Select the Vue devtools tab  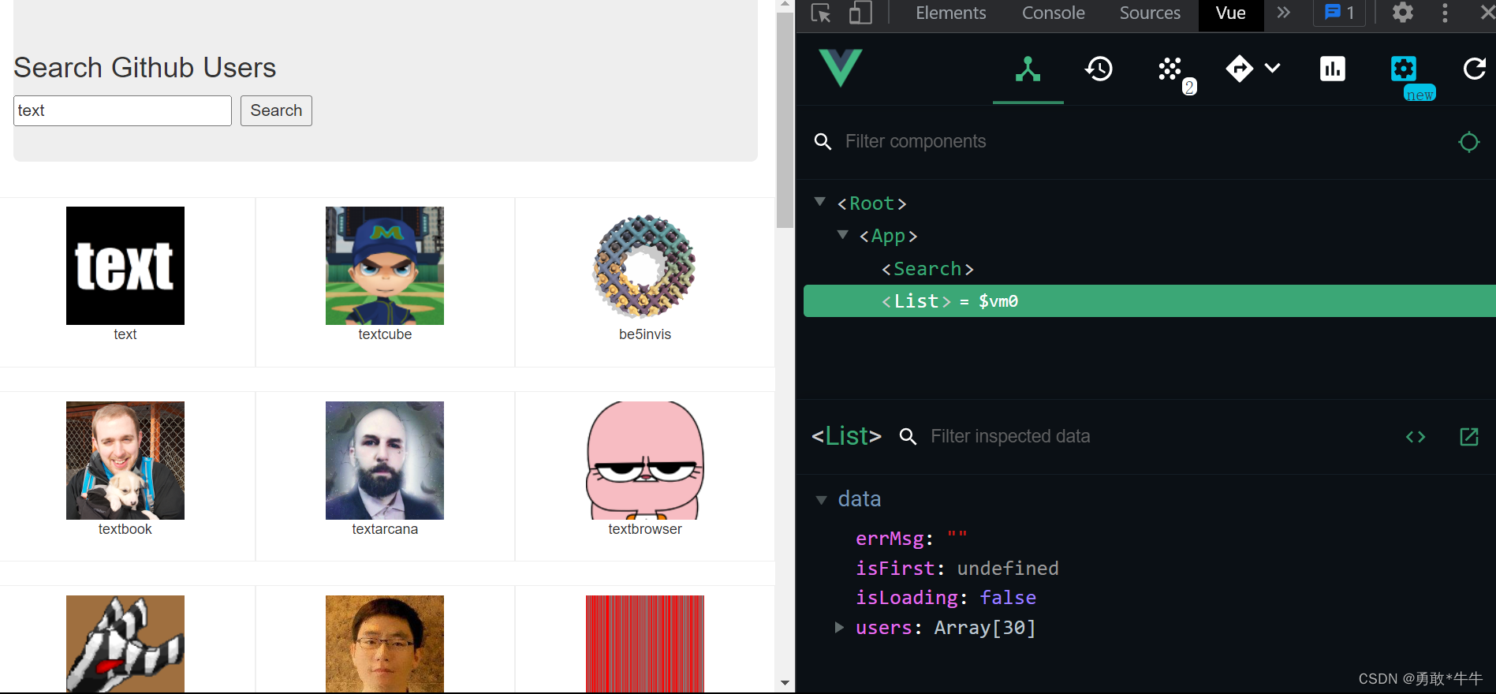(x=1230, y=13)
